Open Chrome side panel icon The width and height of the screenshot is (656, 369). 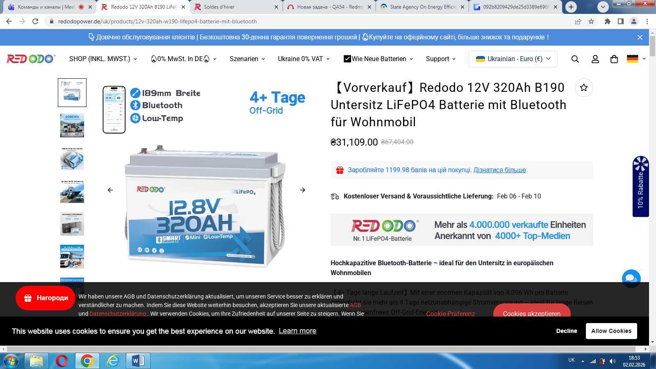(621, 21)
